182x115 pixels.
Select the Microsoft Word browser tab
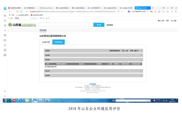(46, 8)
